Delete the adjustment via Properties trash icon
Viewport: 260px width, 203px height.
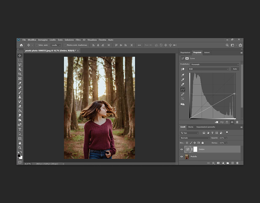coord(237,122)
